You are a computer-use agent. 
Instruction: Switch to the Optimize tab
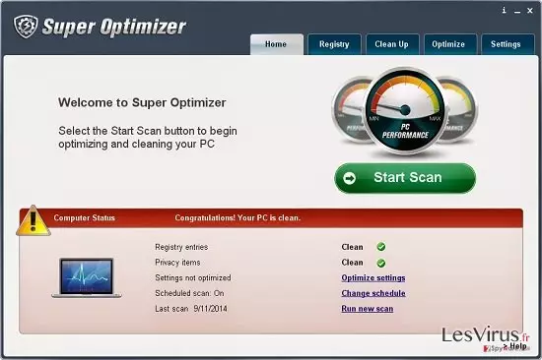pyautogui.click(x=449, y=44)
